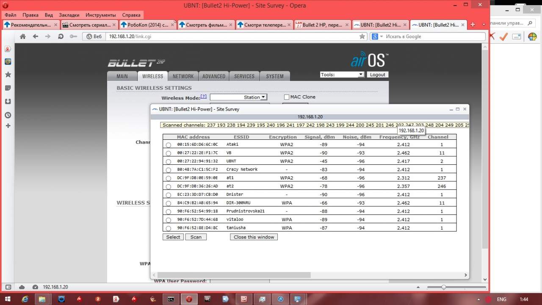The image size is (542, 305).
Task: Open the Wireless Mode dropdown
Action: [239, 97]
